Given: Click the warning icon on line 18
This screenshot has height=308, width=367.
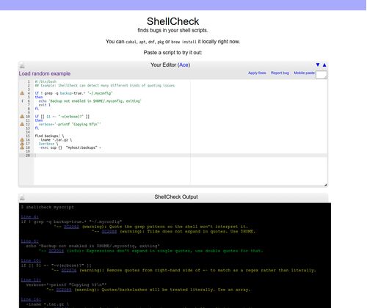Looking at the screenshot, I should coord(22,147).
